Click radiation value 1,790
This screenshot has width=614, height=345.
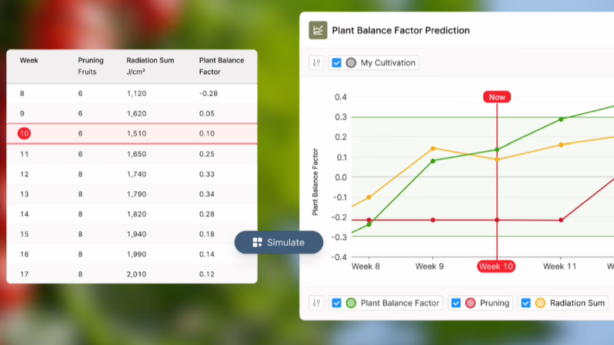(x=136, y=194)
